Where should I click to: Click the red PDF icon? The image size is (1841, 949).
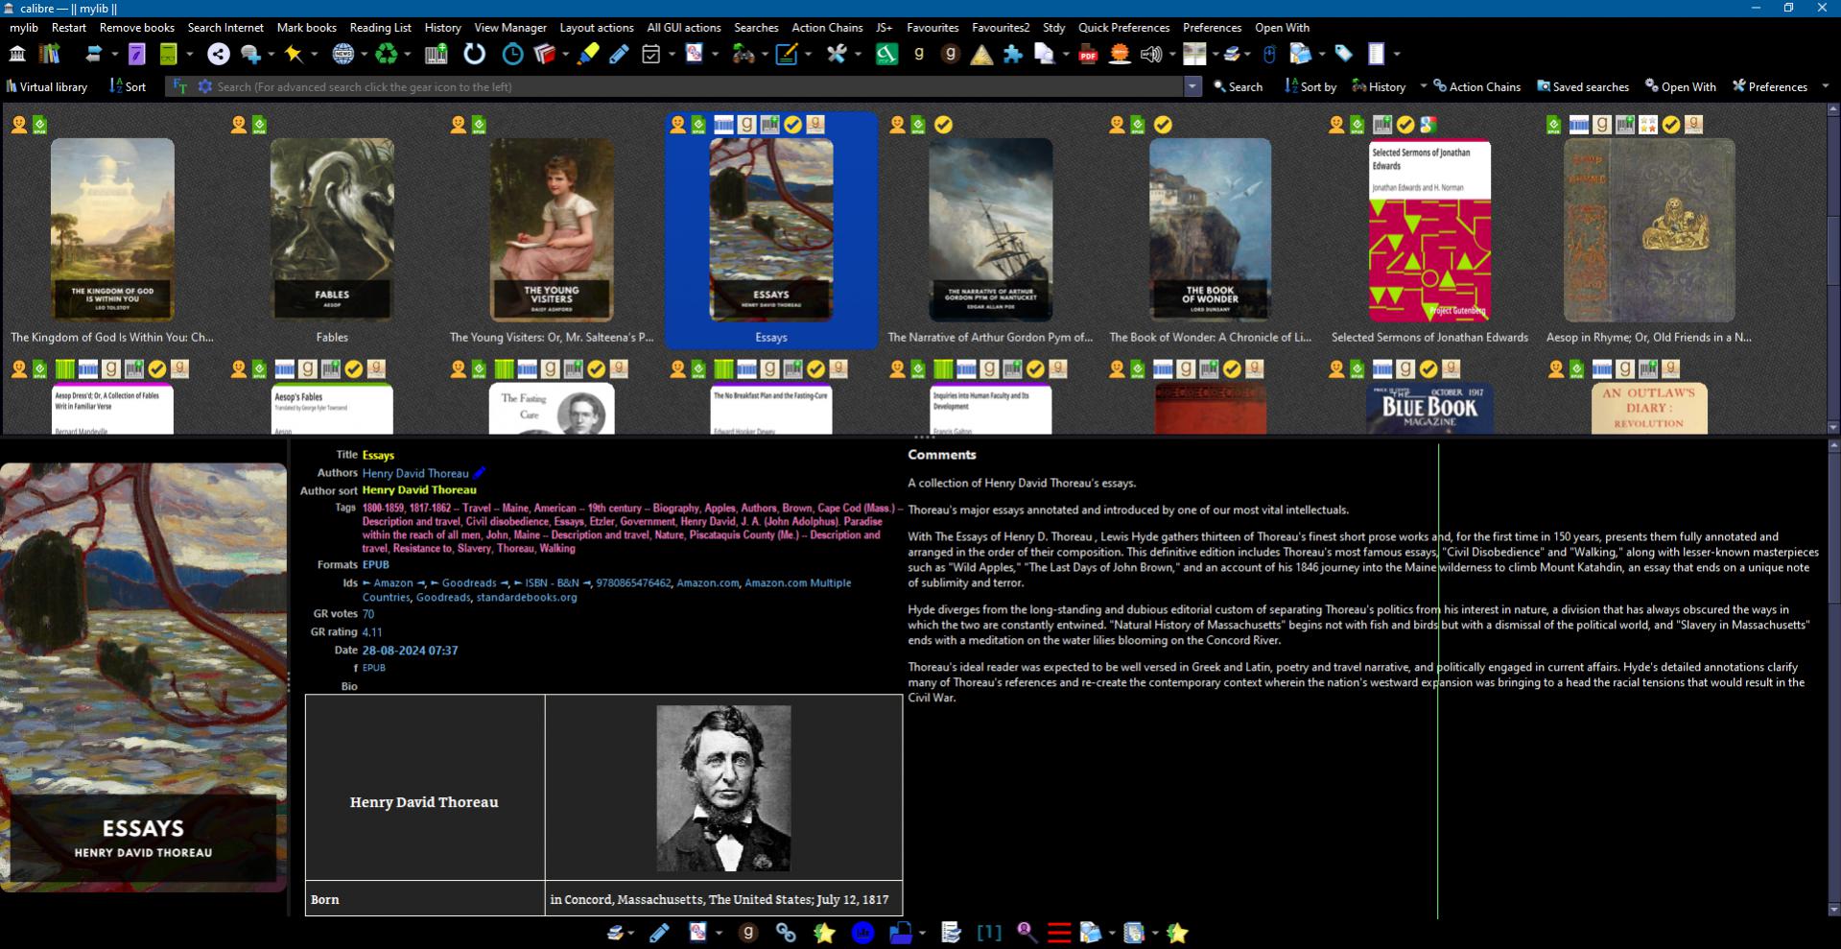[1088, 55]
